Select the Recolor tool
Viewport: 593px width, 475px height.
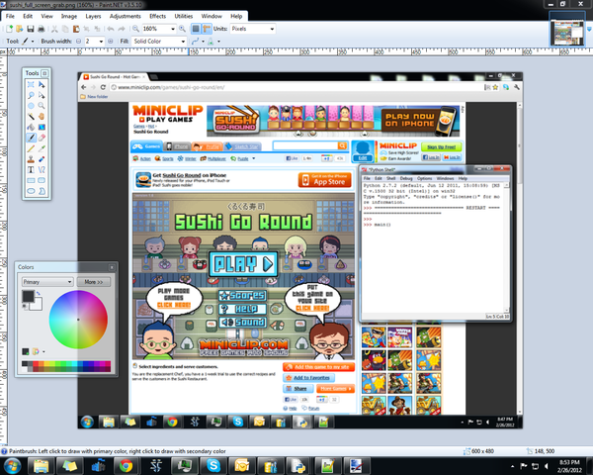42,159
